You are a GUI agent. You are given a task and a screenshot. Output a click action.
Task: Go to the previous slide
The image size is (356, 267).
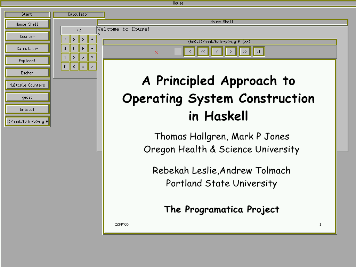pos(217,51)
